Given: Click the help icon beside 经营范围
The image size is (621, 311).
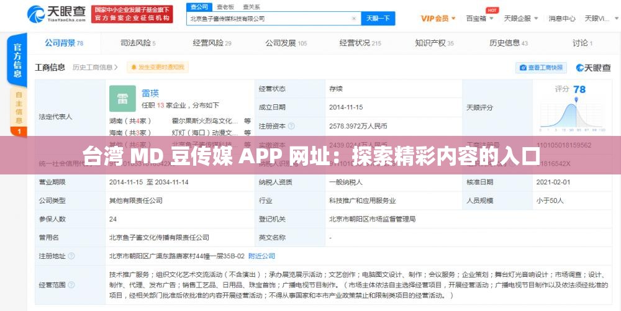Looking at the screenshot, I should click(71, 285).
